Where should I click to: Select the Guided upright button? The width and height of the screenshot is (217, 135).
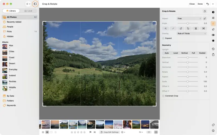pyautogui.click(x=202, y=53)
